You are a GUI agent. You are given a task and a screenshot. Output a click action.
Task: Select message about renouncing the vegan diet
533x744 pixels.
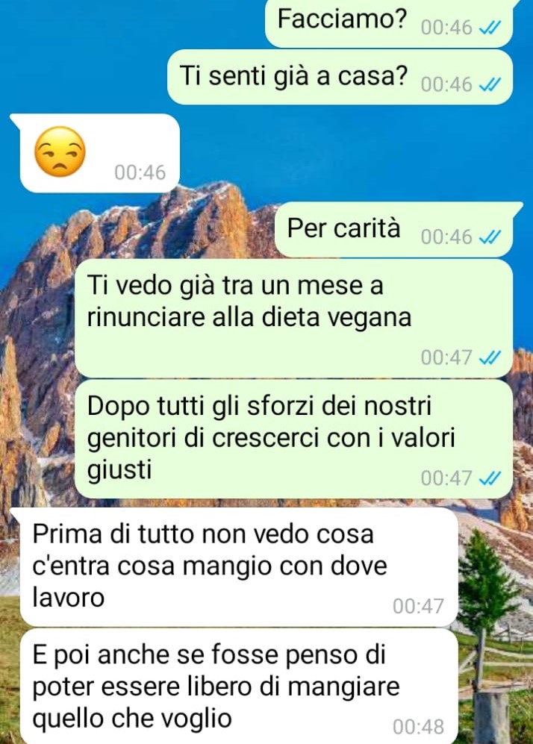point(294,319)
